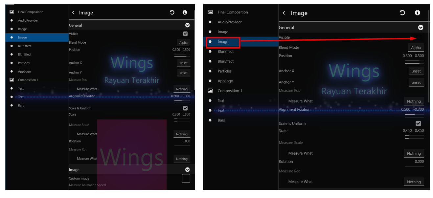Open Anchor X unset dropdown in left screenshot
This screenshot has height=198, width=433.
point(184,63)
